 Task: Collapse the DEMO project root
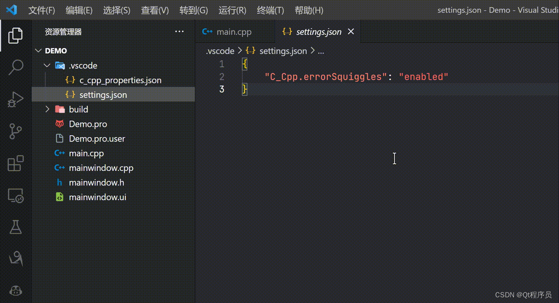click(38, 51)
